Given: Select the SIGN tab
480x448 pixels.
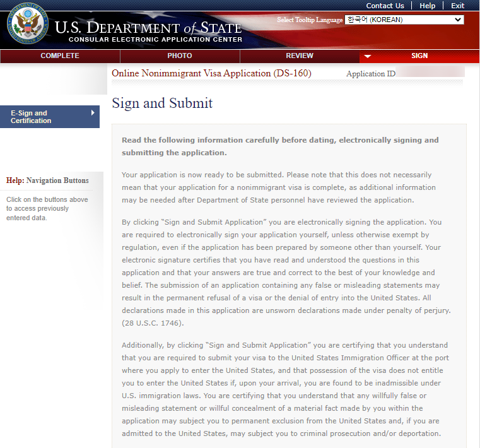Looking at the screenshot, I should coord(419,56).
